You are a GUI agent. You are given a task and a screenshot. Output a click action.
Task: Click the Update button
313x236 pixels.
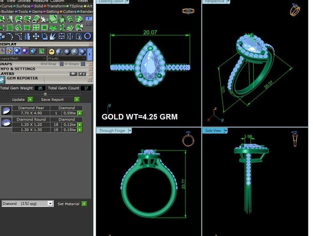[22, 99]
